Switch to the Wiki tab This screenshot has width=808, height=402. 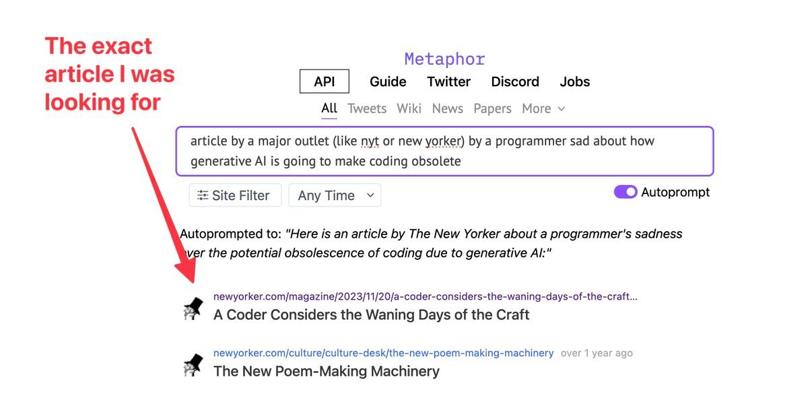pos(409,108)
